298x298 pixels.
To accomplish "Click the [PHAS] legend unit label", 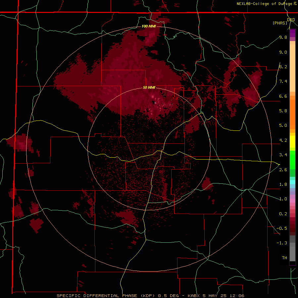I will tap(280, 23).
